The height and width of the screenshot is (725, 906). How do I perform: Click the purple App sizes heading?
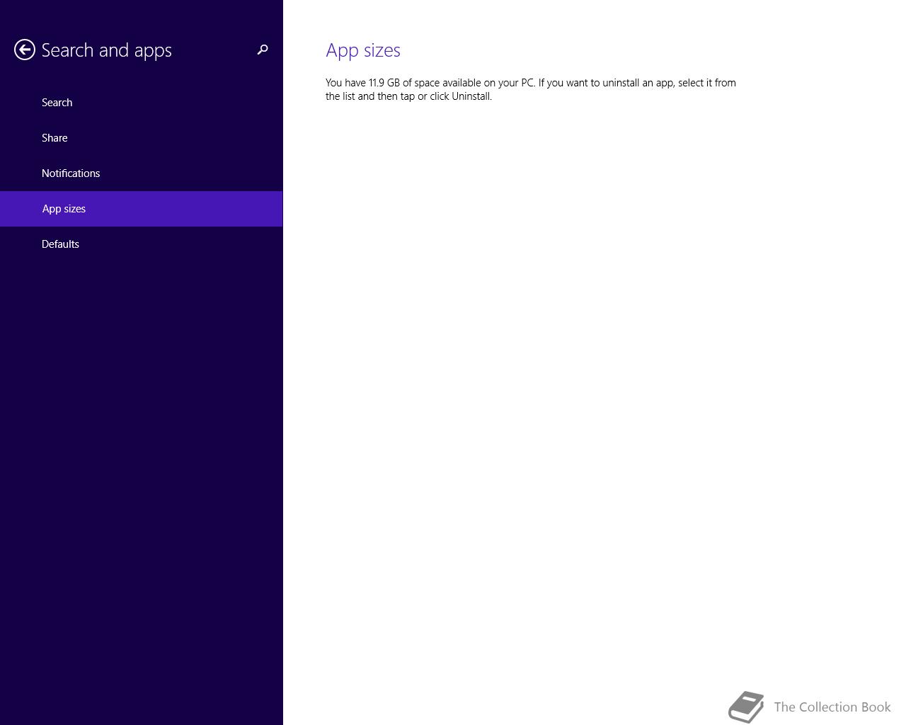pos(363,50)
